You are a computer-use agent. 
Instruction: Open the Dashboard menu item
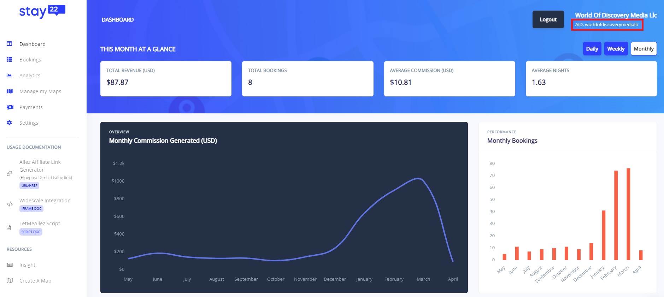pos(33,44)
